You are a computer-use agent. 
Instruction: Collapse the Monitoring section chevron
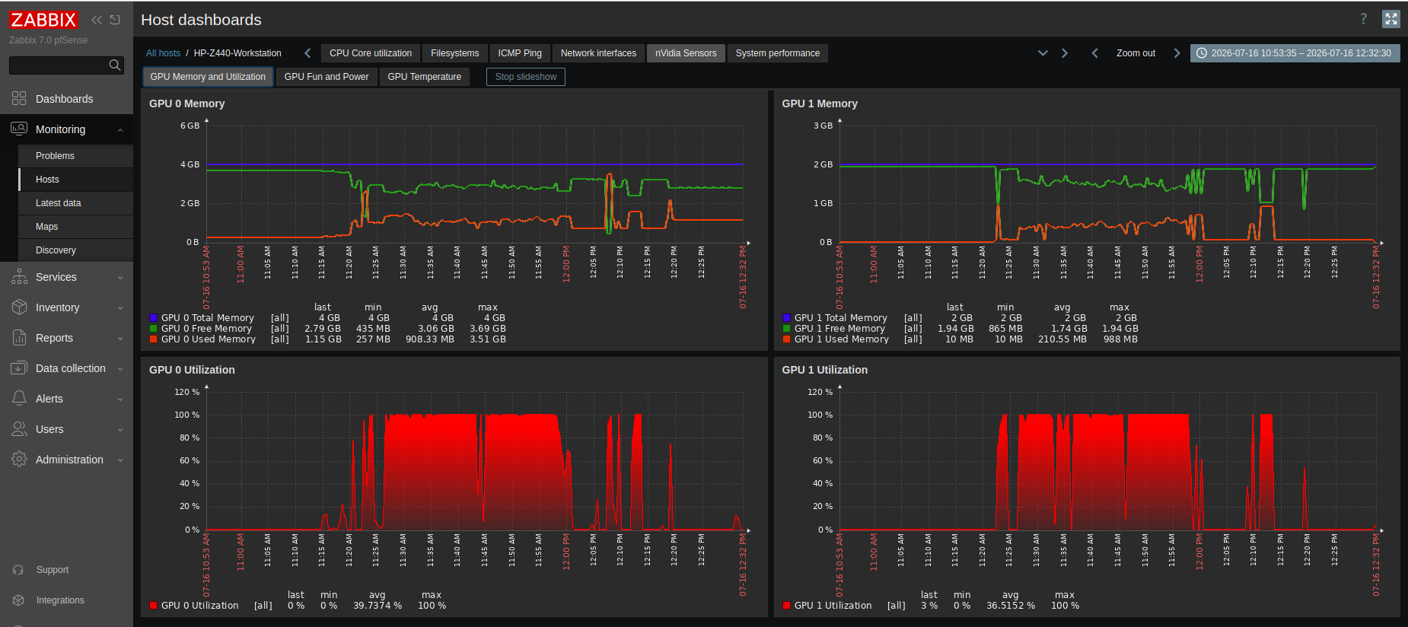(x=120, y=130)
